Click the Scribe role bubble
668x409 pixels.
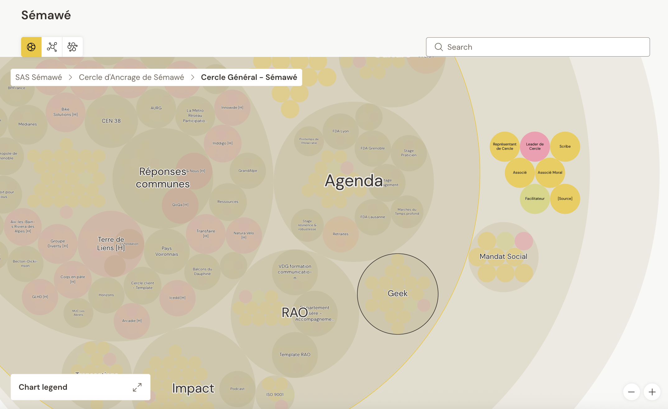pyautogui.click(x=565, y=146)
